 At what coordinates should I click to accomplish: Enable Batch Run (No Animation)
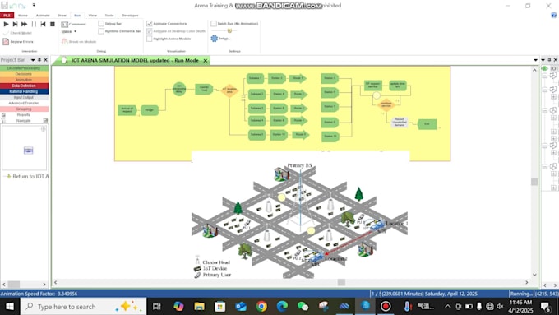(x=214, y=24)
